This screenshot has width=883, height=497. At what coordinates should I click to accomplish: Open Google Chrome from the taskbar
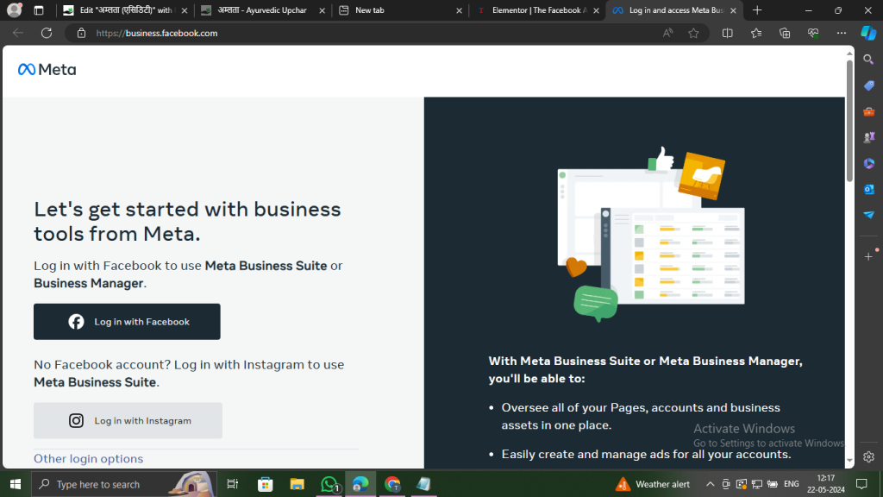392,484
